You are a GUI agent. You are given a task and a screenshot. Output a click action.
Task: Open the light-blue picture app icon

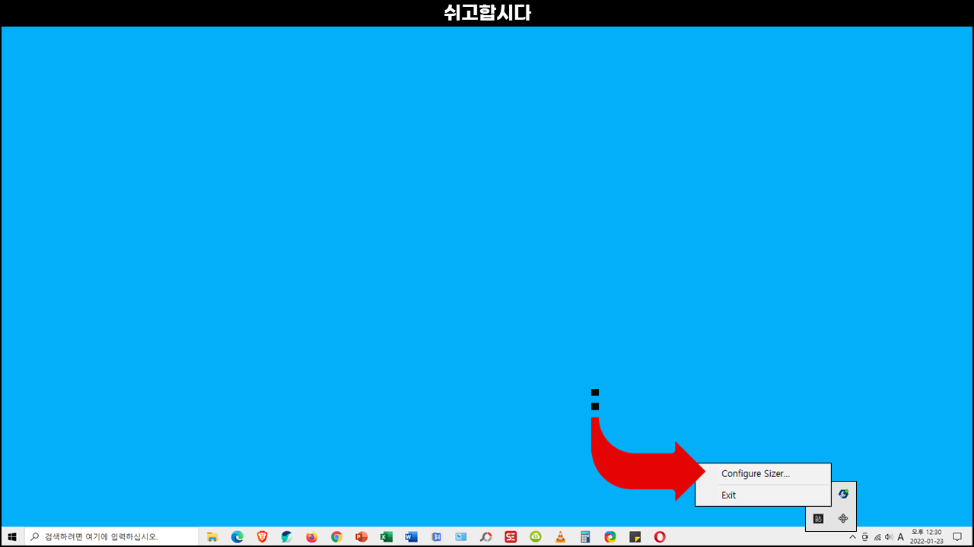point(461,537)
